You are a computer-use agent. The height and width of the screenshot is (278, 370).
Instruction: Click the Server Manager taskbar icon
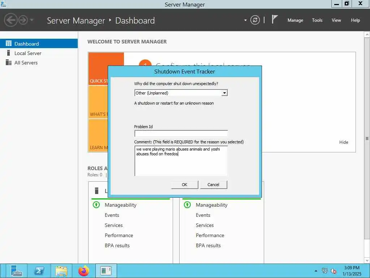(16, 271)
